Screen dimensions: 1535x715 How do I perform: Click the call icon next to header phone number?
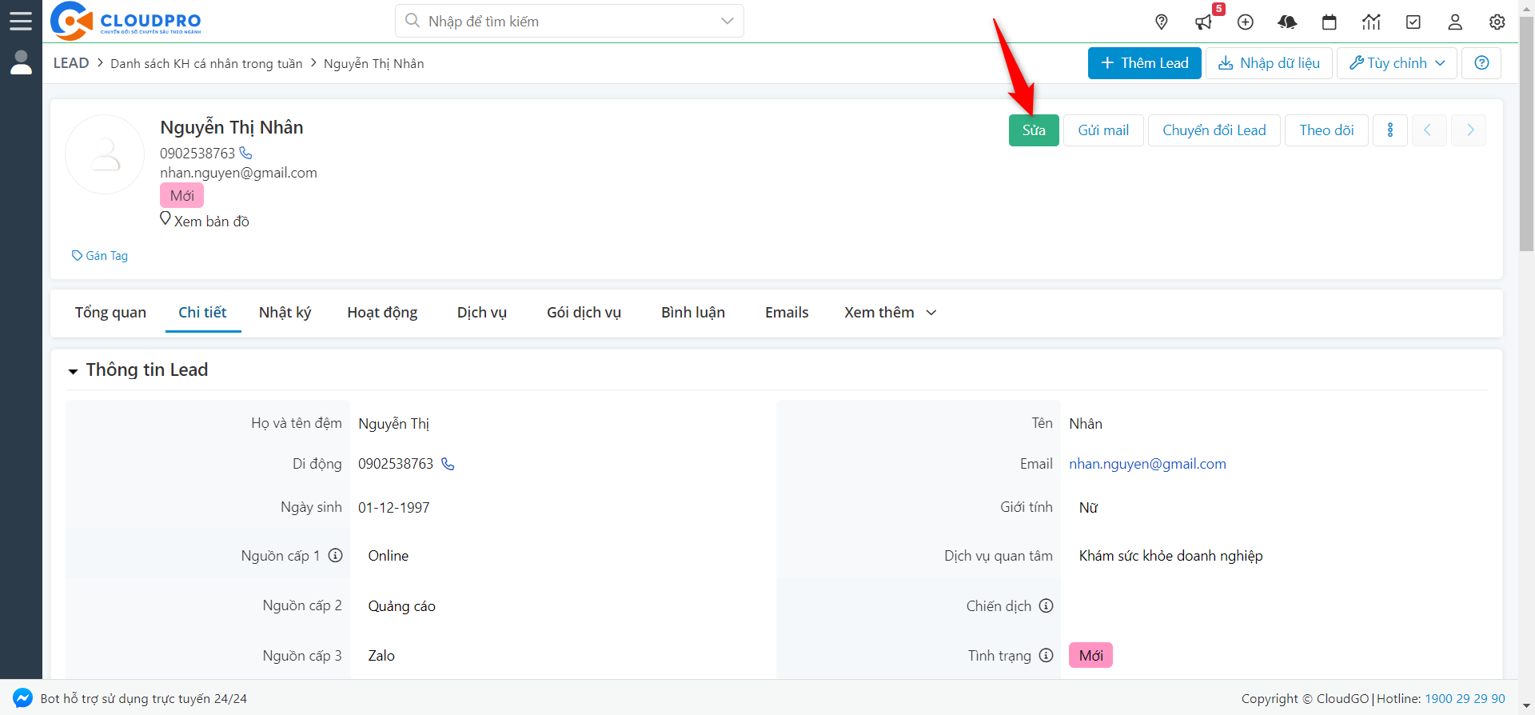point(246,153)
